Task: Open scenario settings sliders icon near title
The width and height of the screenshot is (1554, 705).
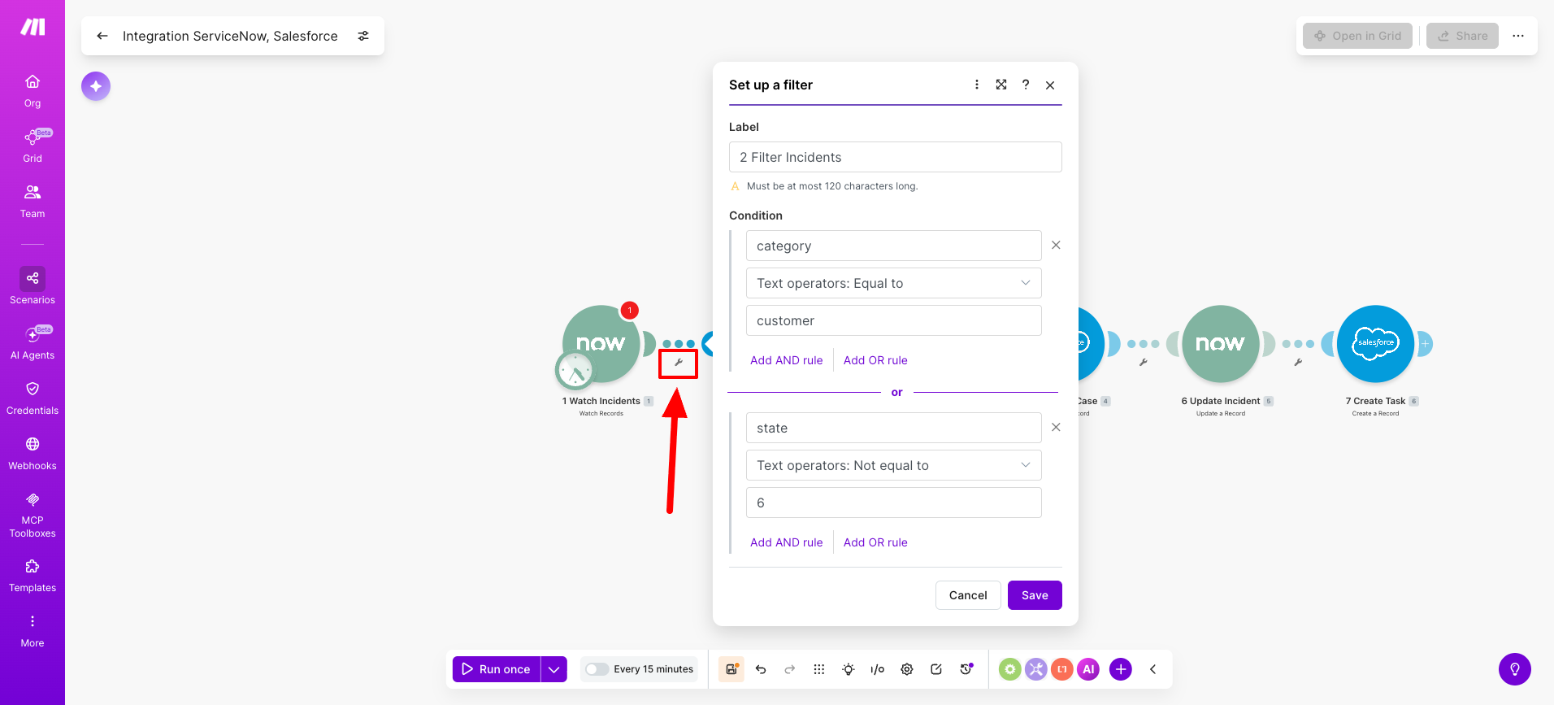Action: 363,36
